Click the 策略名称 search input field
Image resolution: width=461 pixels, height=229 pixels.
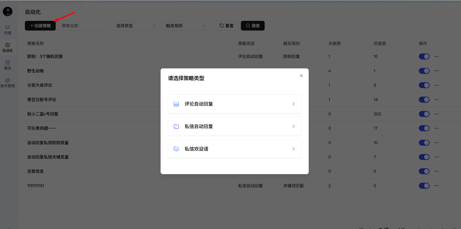tap(84, 26)
